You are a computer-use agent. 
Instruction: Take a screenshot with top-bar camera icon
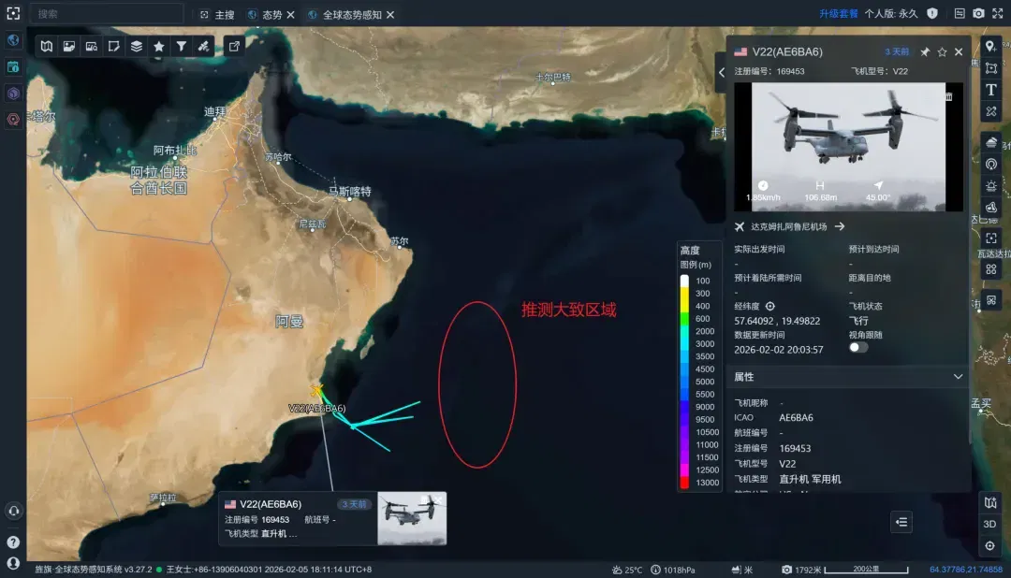(x=978, y=13)
